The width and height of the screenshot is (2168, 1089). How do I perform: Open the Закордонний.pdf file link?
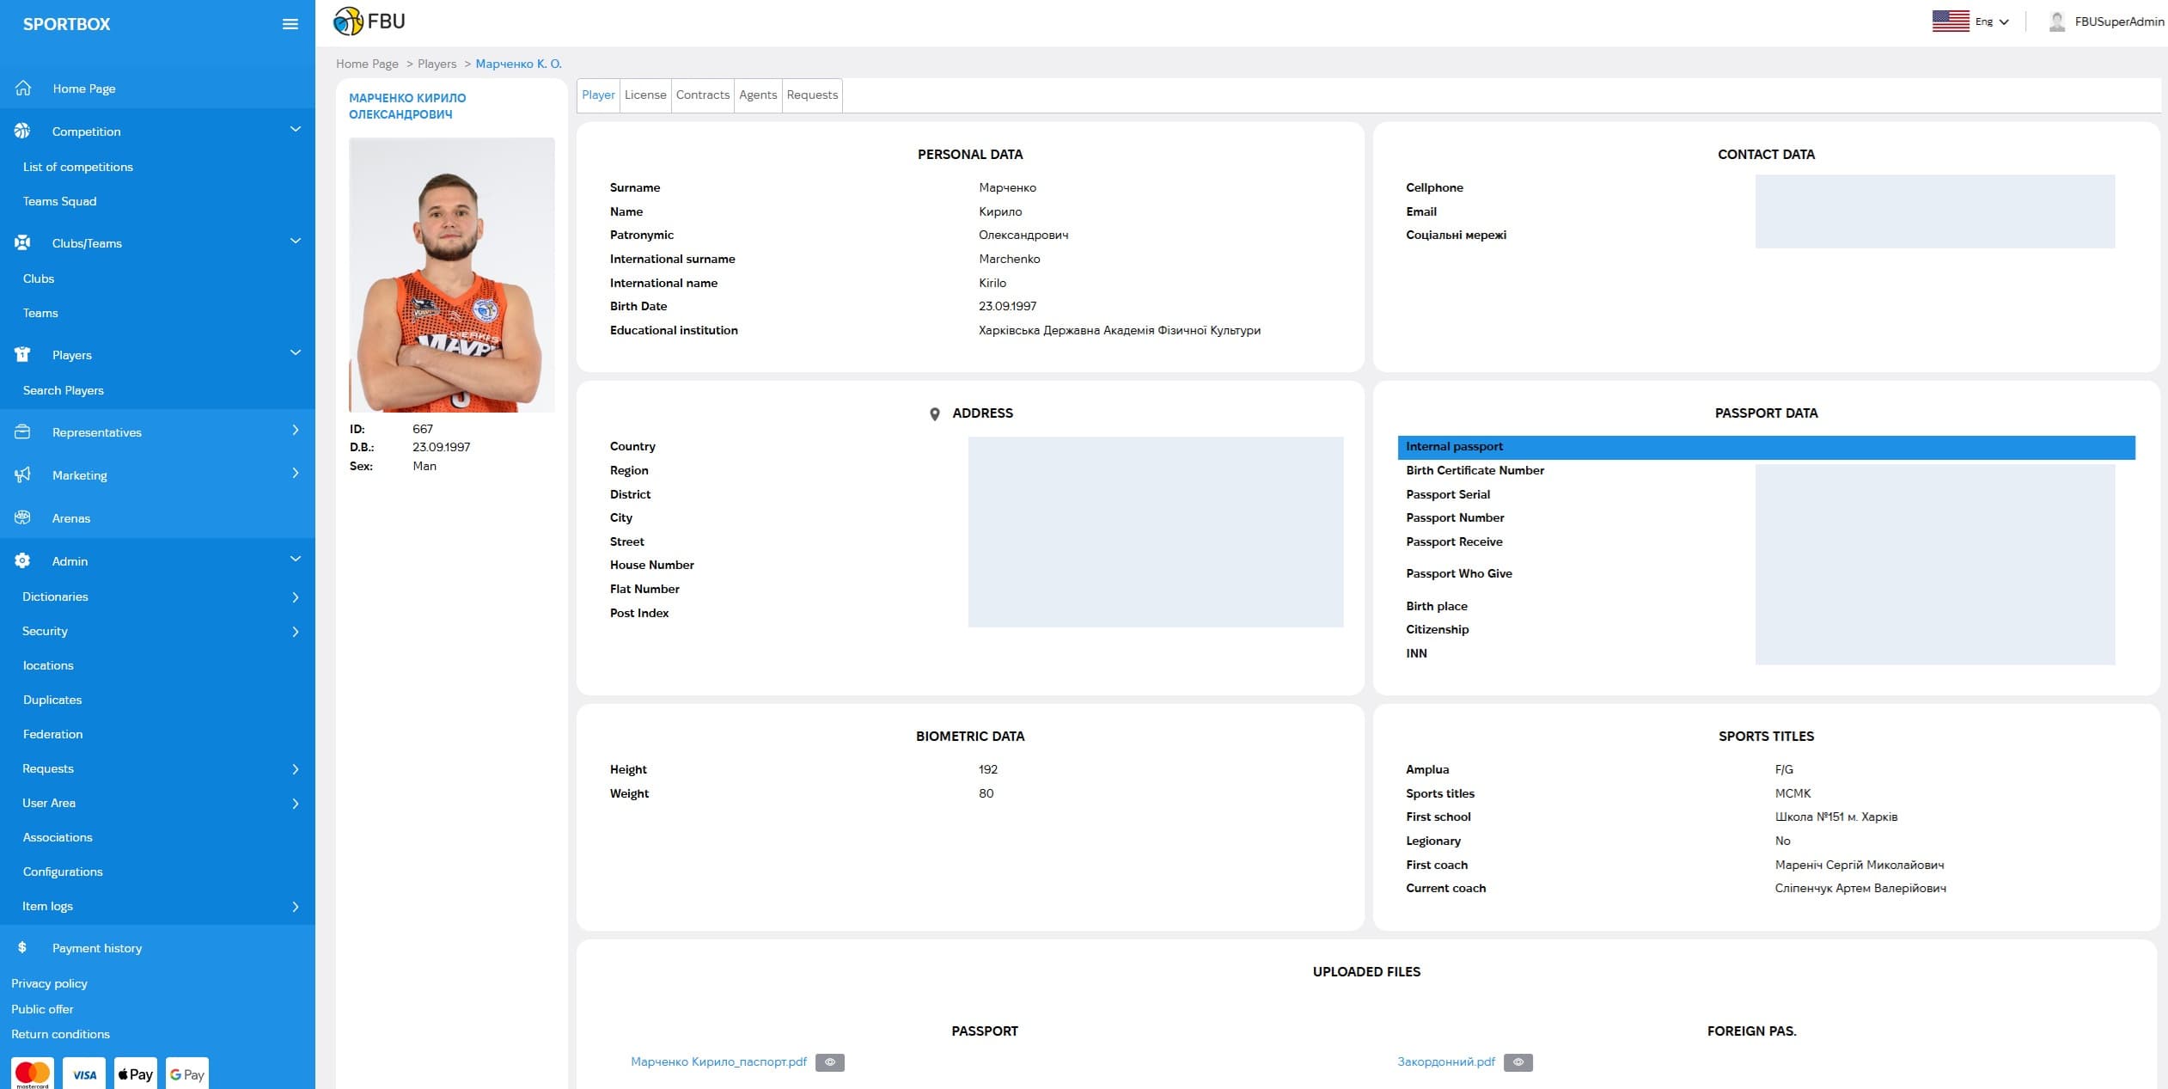pos(1446,1062)
